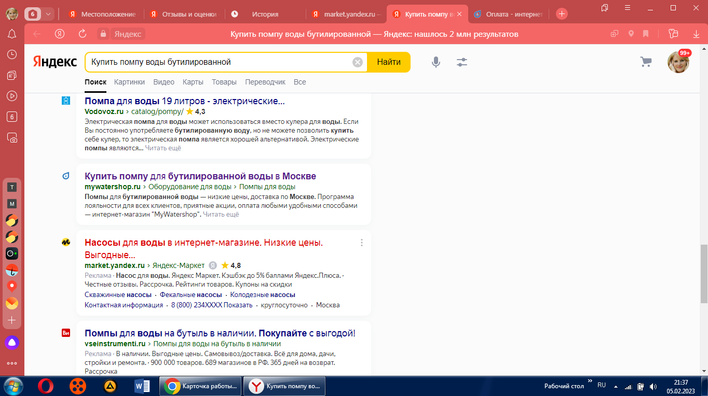The height and width of the screenshot is (396, 708).
Task: Click the padlock site security icon
Action: [103, 34]
